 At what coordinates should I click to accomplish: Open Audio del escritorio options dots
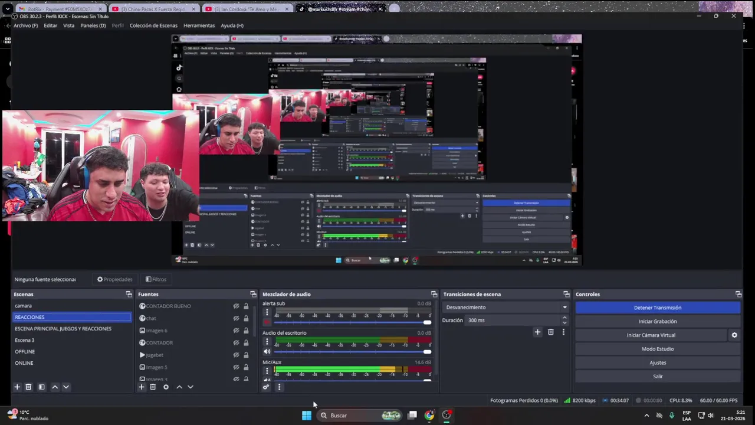point(267,342)
